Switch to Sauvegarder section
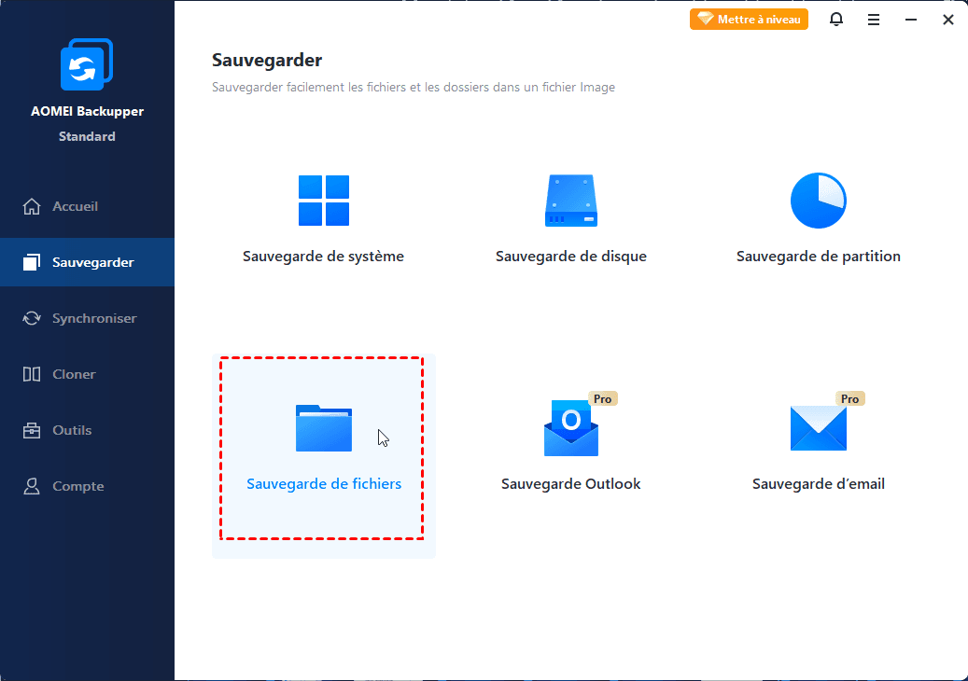Screen dimensions: 968x681 click(87, 262)
